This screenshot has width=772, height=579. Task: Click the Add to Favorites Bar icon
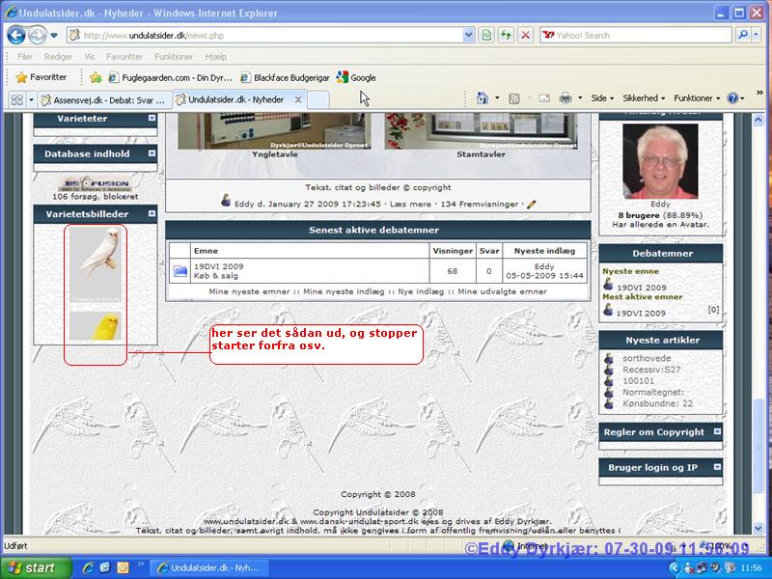(x=96, y=77)
